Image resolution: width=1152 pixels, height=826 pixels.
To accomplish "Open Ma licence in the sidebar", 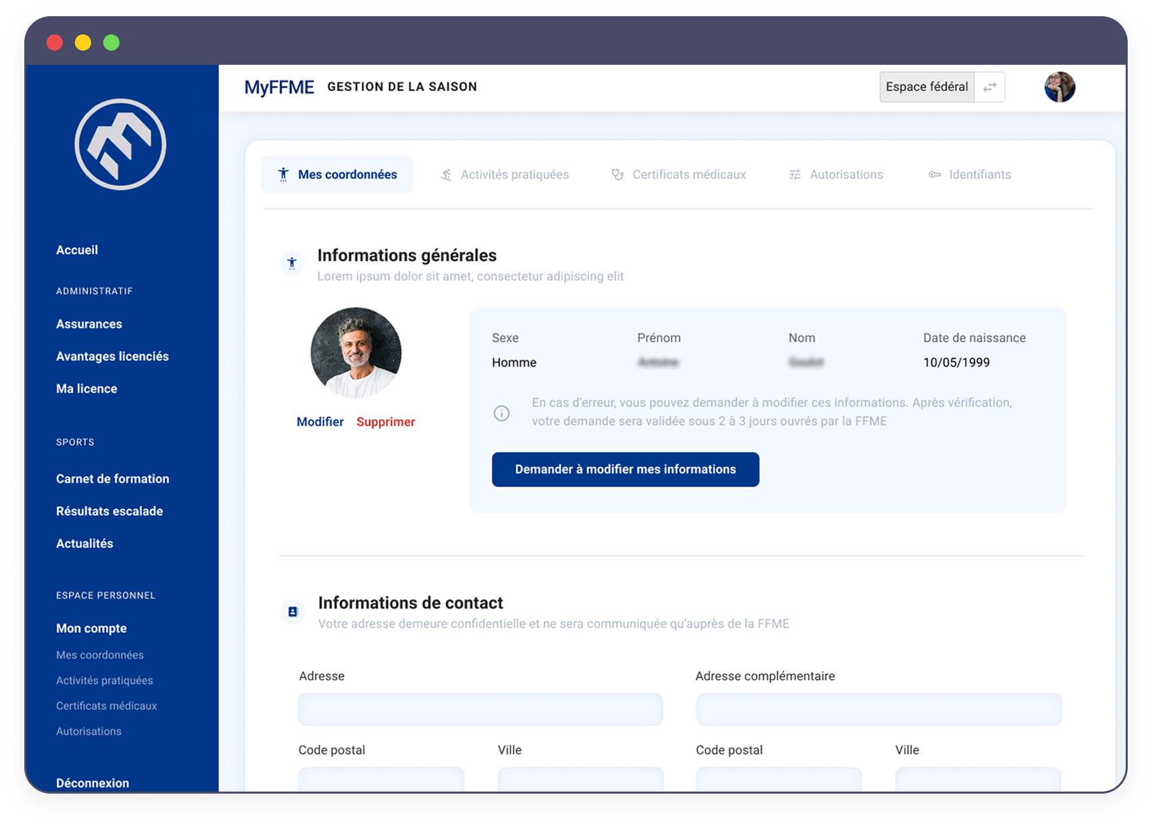I will [x=86, y=389].
